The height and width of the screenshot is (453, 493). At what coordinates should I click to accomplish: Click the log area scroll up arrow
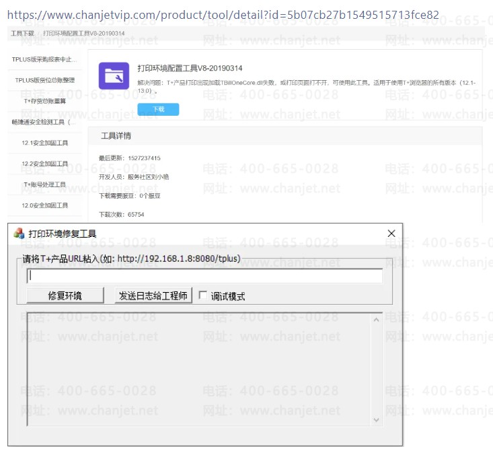(376, 320)
